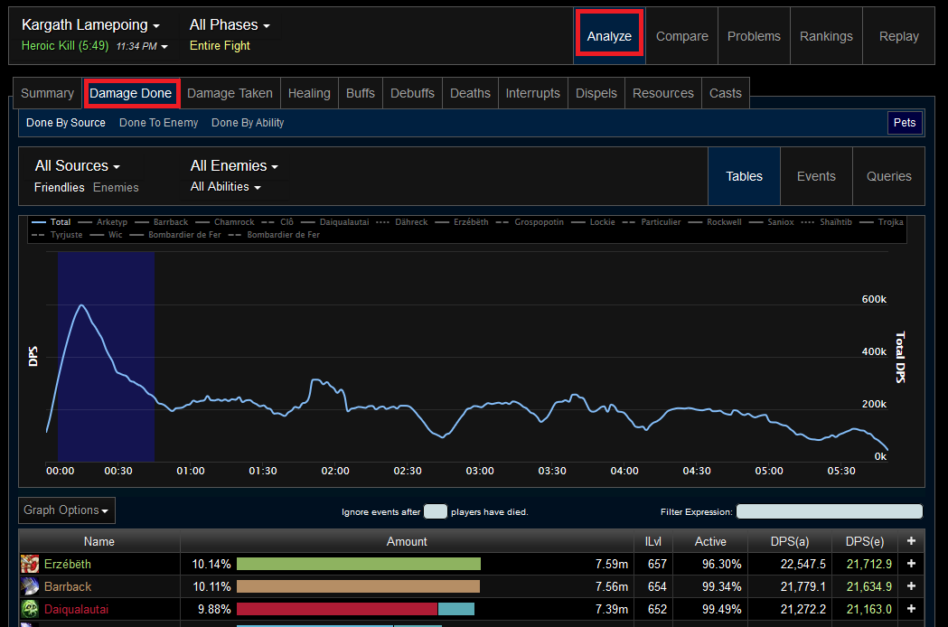This screenshot has height=627, width=948.
Task: Click Daiqualautai's class icon in the table
Action: click(x=30, y=609)
